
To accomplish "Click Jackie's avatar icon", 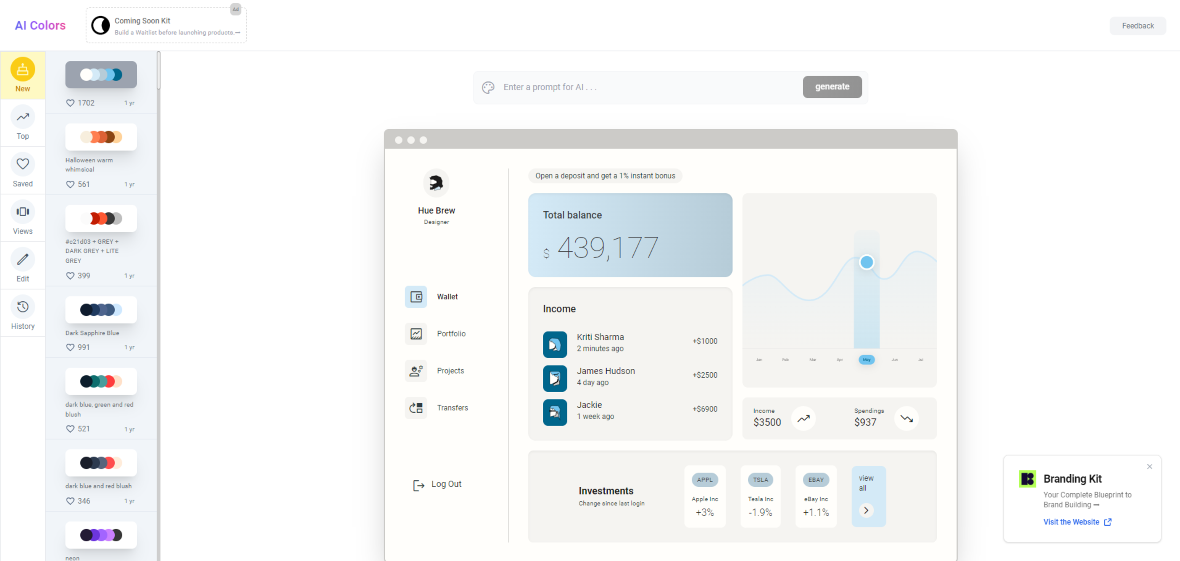I will 555,412.
